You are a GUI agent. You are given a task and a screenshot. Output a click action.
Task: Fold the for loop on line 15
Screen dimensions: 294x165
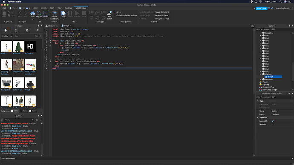[x=50, y=61]
